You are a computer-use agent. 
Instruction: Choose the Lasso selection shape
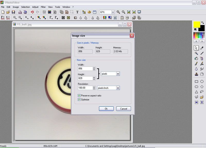coord(202,92)
